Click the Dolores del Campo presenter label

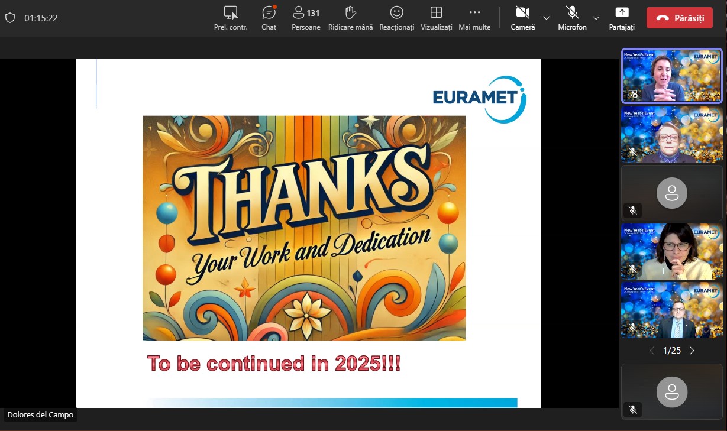coord(40,414)
